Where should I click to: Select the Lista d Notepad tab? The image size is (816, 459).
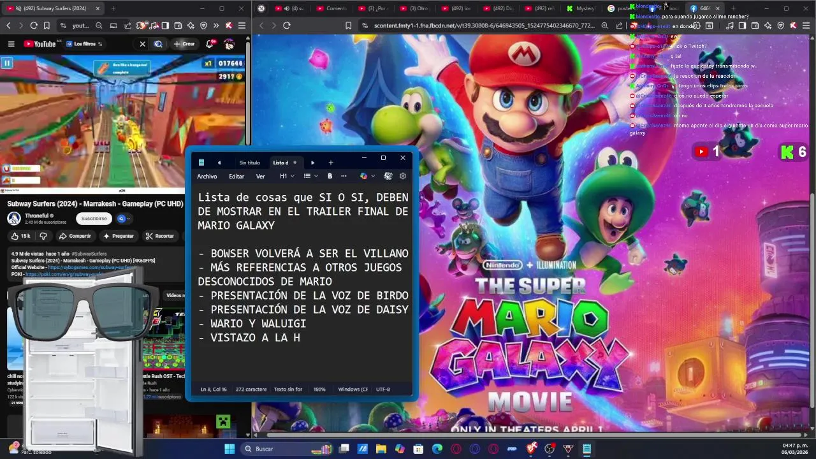click(284, 163)
